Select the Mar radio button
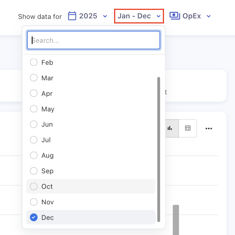This screenshot has height=235, width=235. click(x=34, y=78)
